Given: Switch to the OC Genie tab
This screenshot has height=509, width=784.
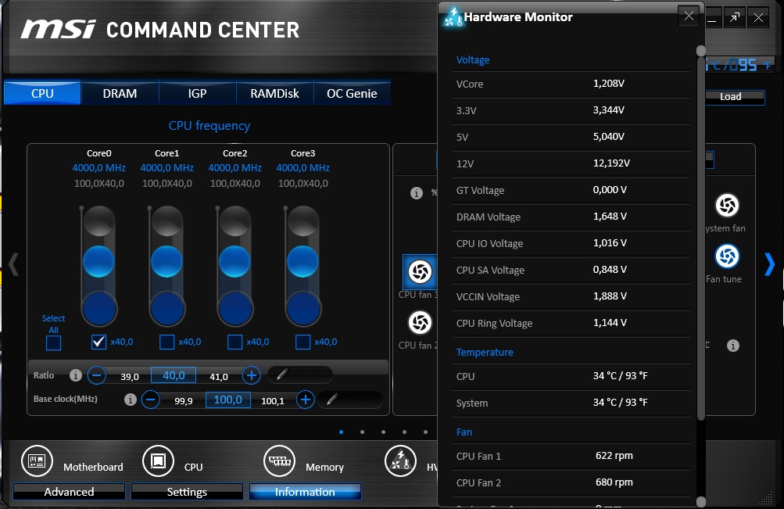Looking at the screenshot, I should 352,93.
